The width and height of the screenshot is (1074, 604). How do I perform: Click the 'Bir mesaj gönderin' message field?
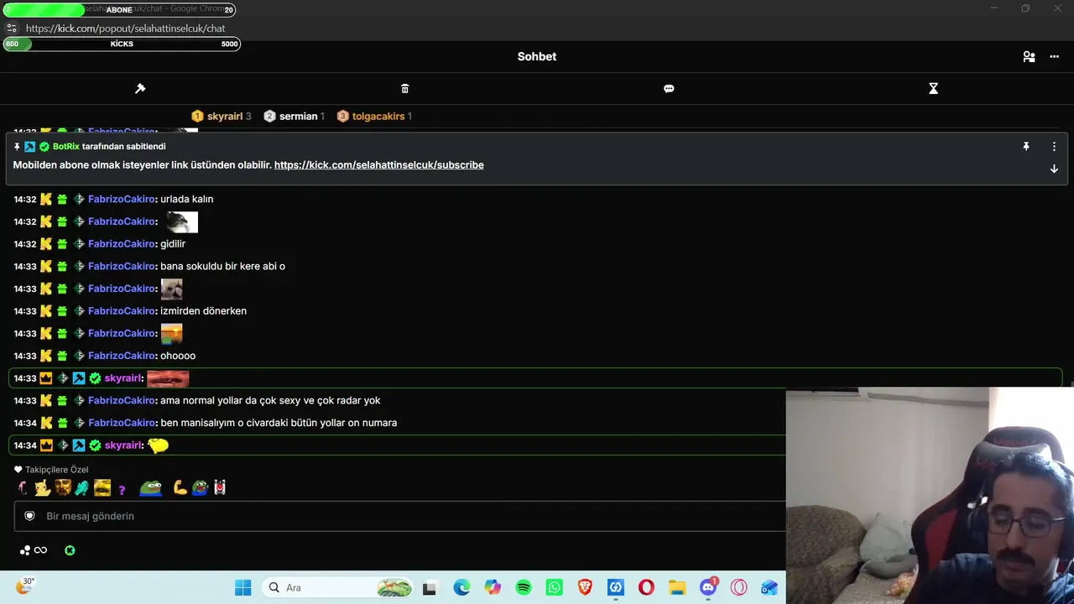click(x=400, y=517)
